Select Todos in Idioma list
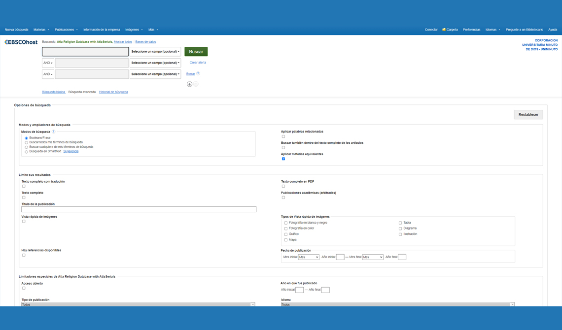The height and width of the screenshot is (330, 562). 396,304
